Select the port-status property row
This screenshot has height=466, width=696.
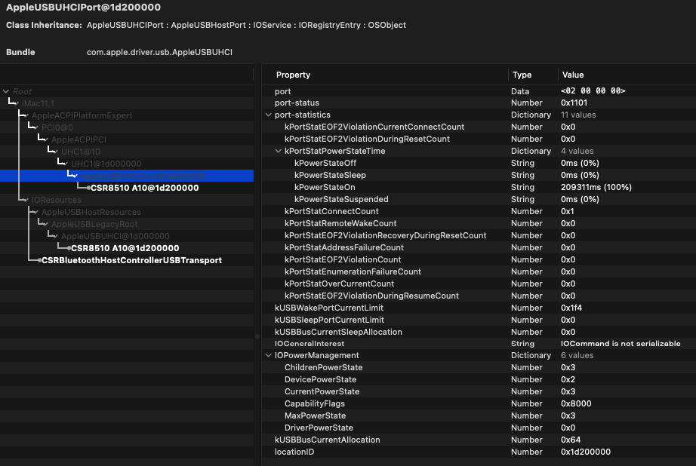point(479,103)
